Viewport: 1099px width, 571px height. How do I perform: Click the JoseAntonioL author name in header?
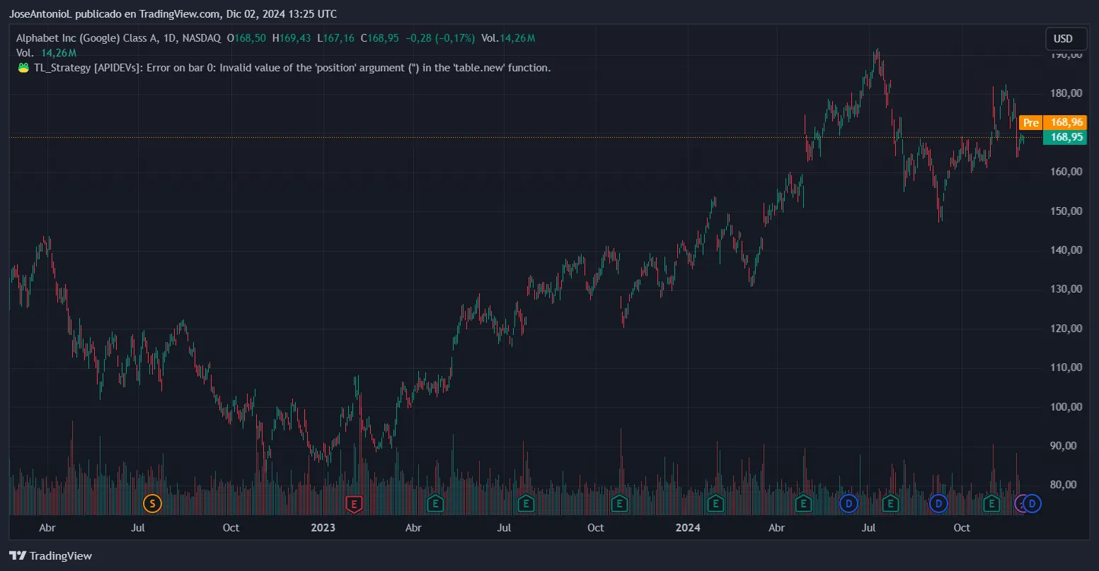41,14
